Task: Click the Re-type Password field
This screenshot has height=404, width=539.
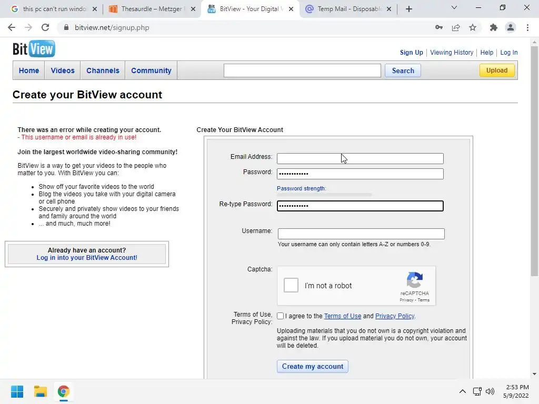Action: [x=360, y=206]
